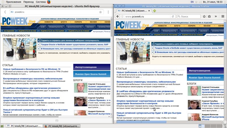Click ПОДПИСАТЬСЯ НА RSS in Firefox

tap(140, 35)
